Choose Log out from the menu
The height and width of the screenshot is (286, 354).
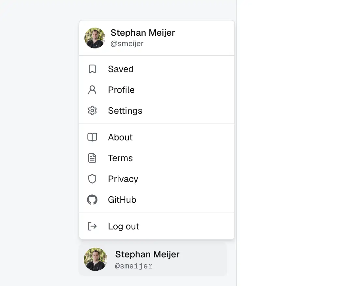(157, 226)
